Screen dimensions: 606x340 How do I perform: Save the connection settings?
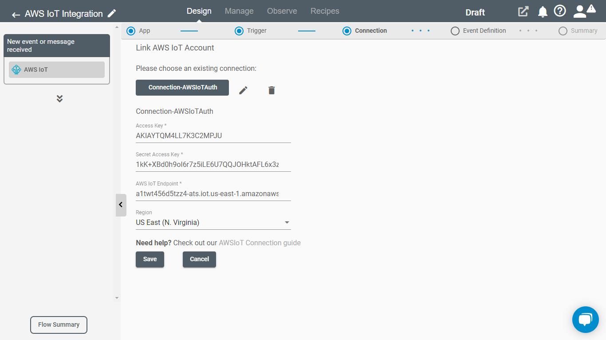(150, 259)
